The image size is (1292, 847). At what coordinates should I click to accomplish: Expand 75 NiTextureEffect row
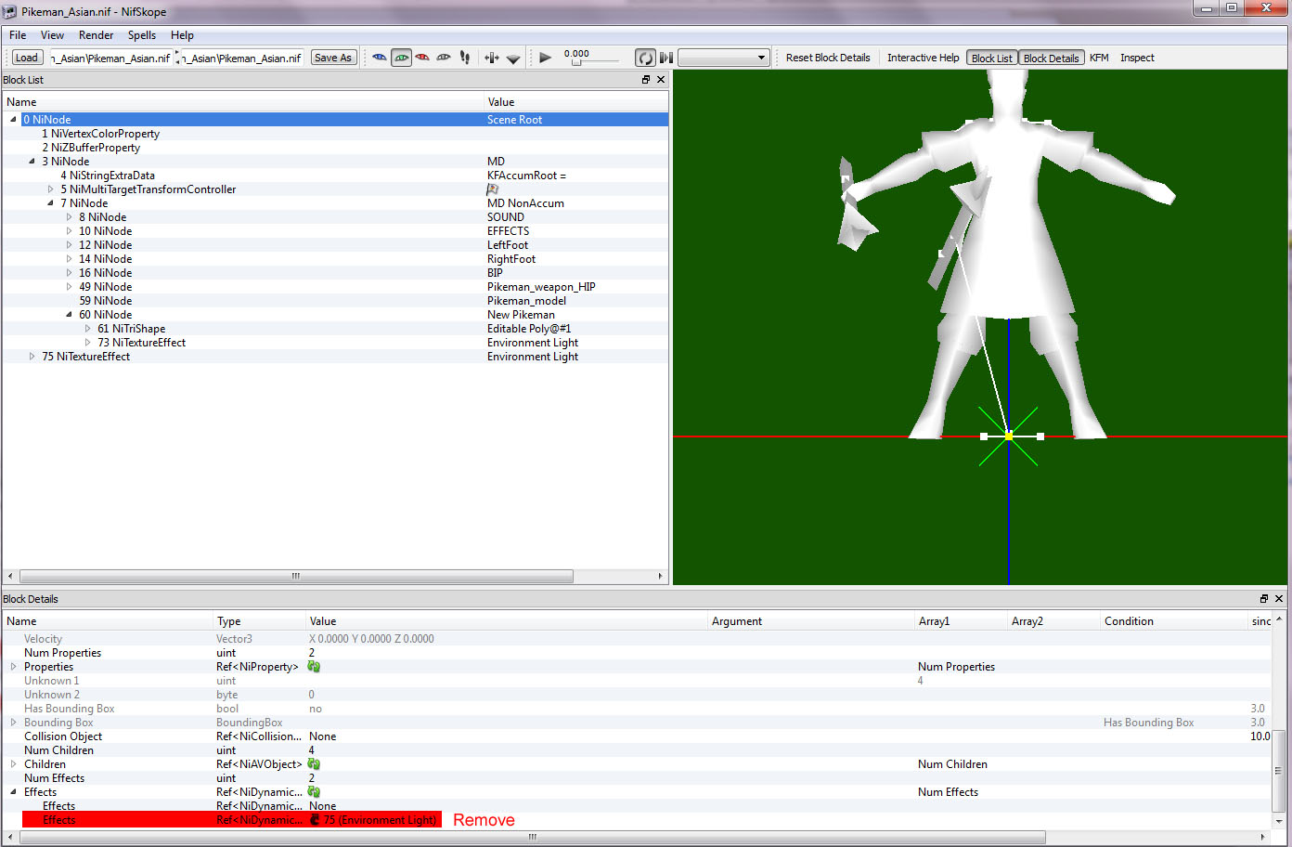32,357
